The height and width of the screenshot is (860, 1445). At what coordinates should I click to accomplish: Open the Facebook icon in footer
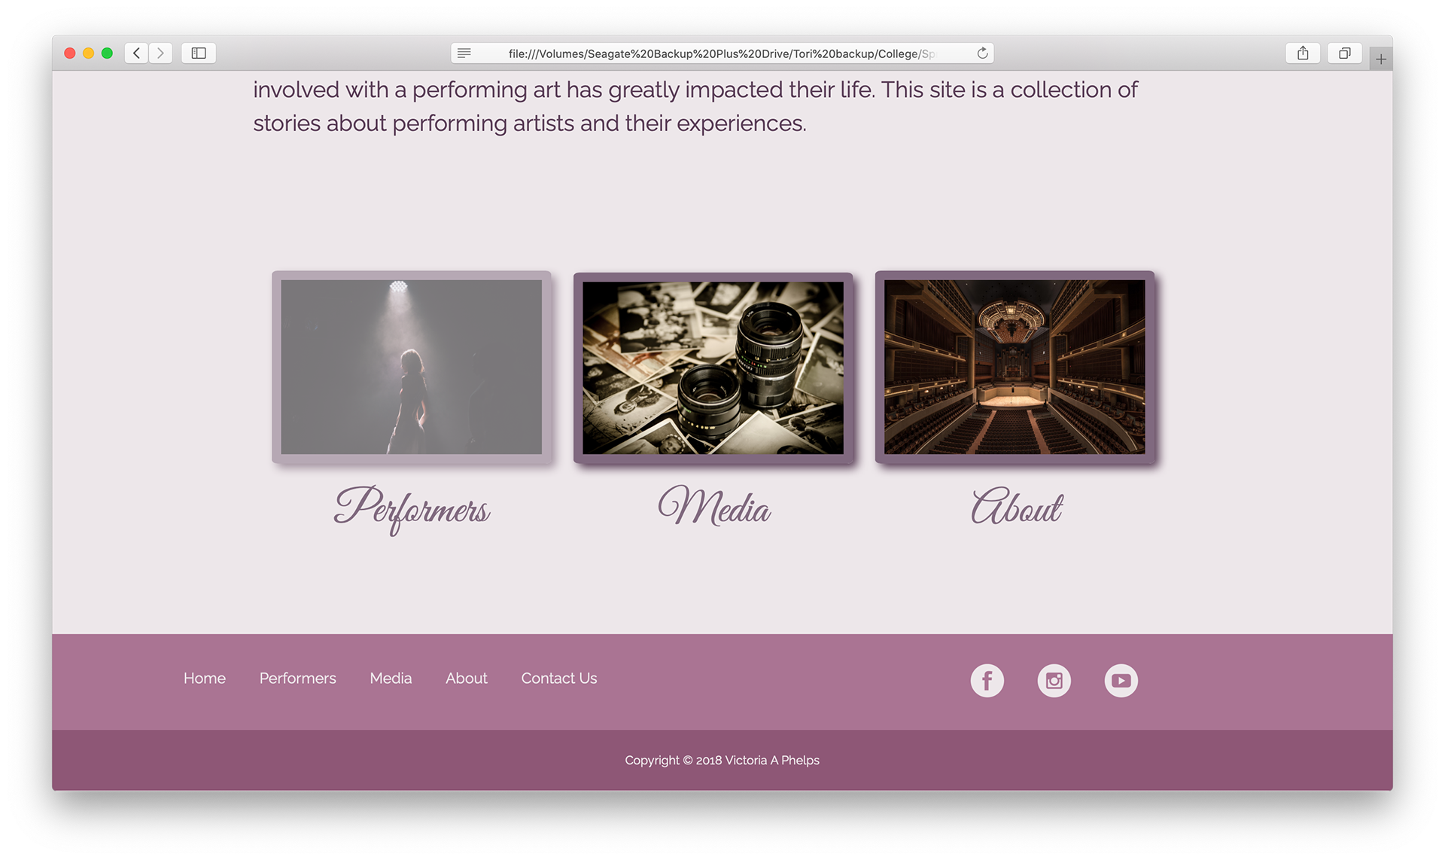(987, 681)
